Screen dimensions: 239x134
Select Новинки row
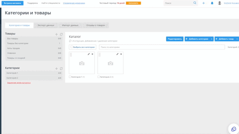pos(34,53)
